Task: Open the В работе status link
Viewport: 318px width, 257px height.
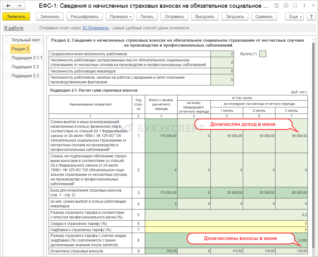Action: 14,28
